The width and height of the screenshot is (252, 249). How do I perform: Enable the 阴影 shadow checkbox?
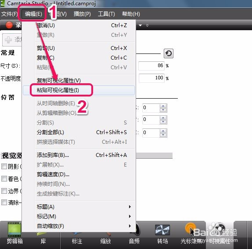(x=4, y=167)
